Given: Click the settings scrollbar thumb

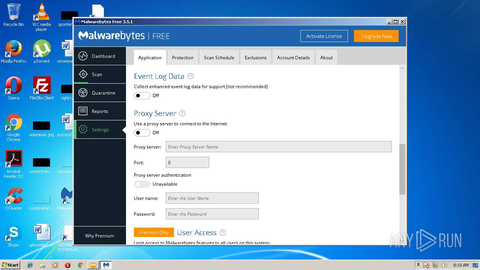Looking at the screenshot, I should point(402,169).
